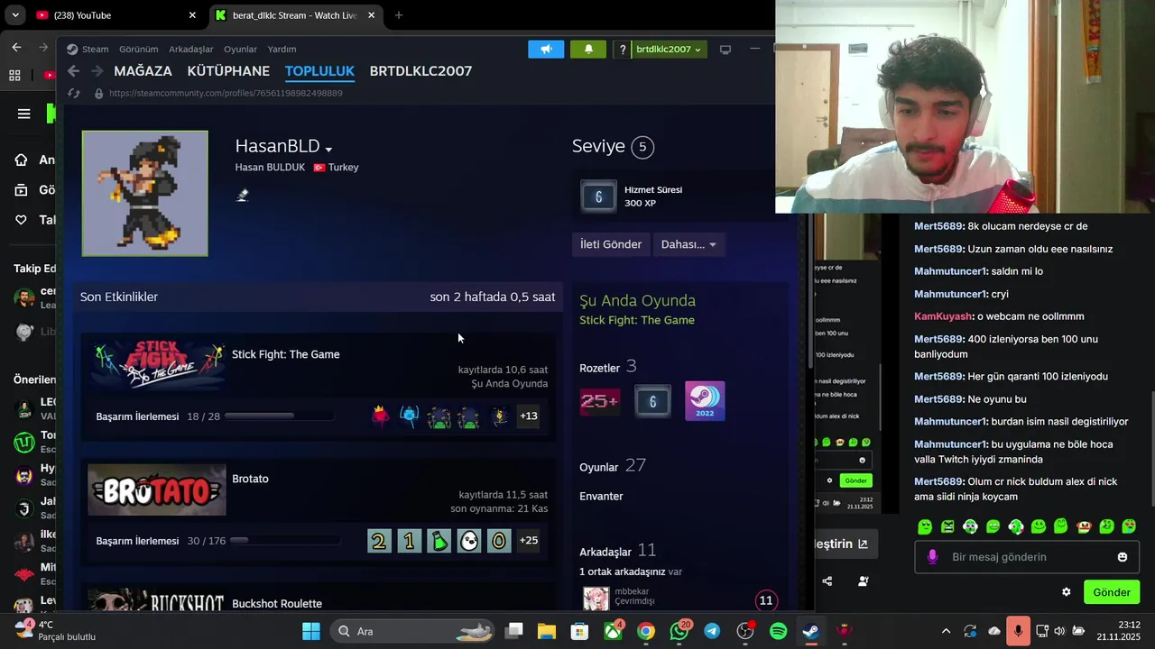Open the Görünüm menu

pyautogui.click(x=139, y=50)
